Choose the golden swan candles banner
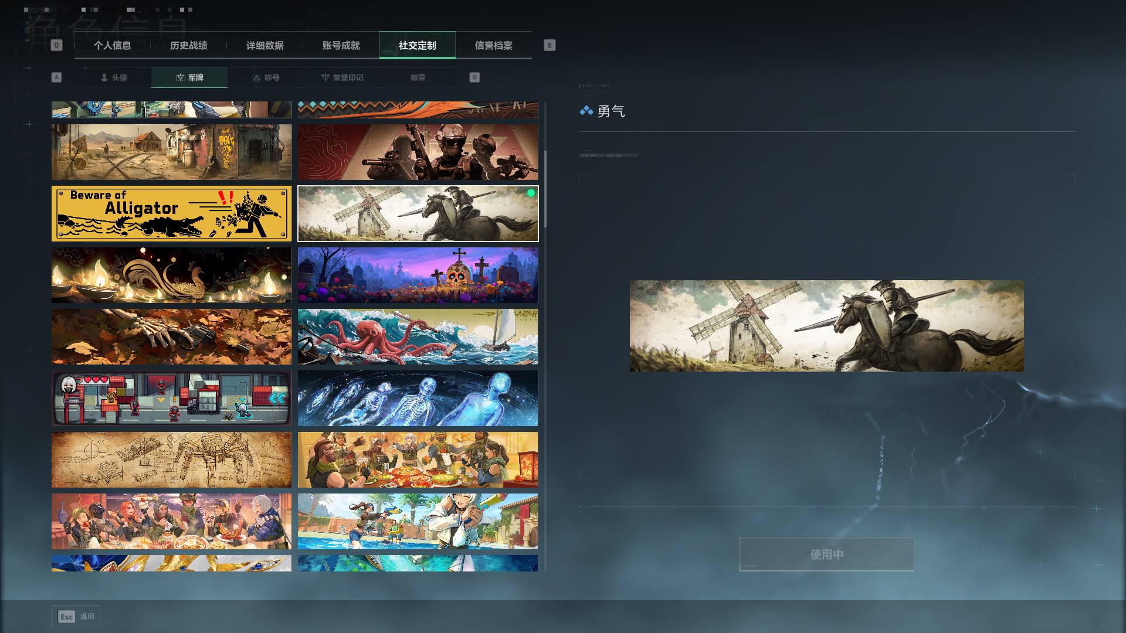This screenshot has height=633, width=1126. click(171, 275)
